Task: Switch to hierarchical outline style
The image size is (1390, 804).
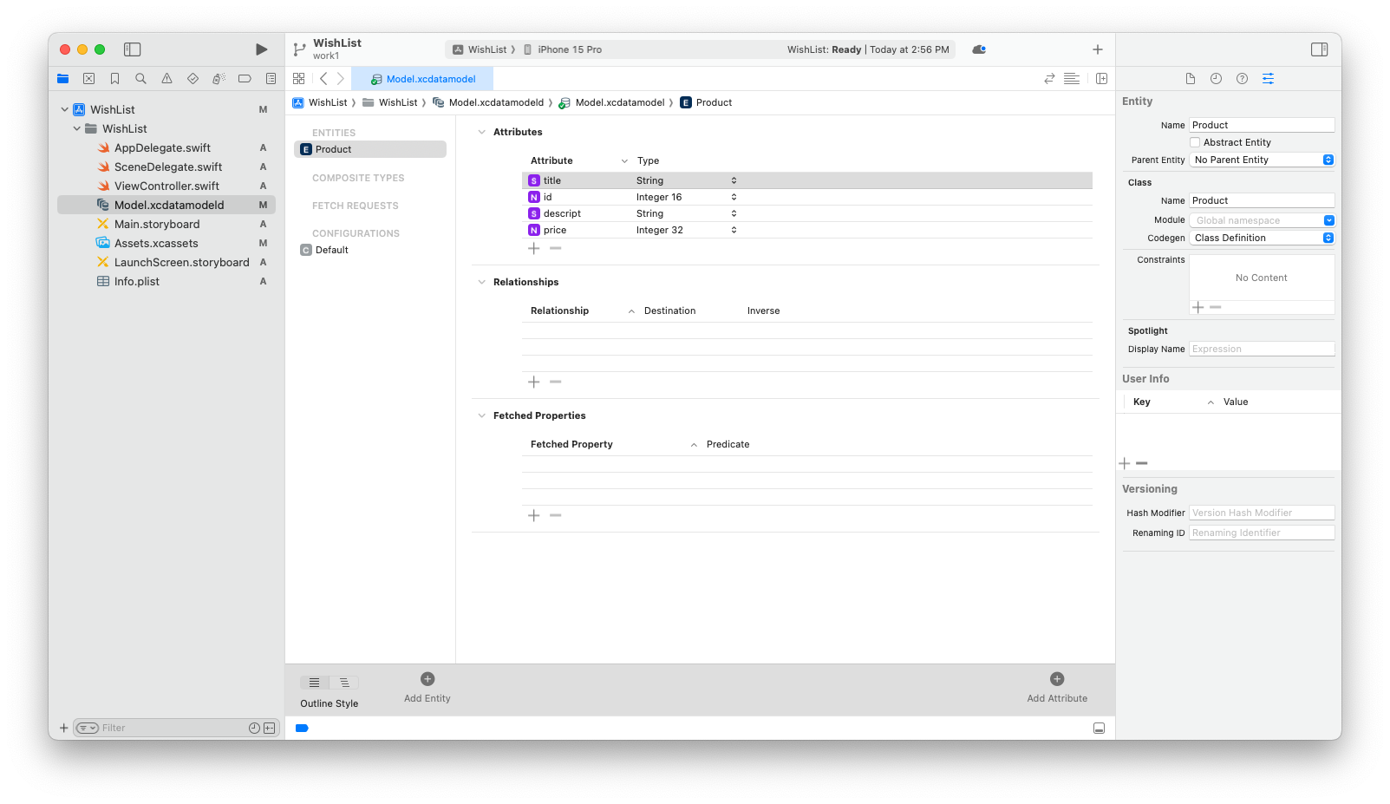Action: [344, 683]
